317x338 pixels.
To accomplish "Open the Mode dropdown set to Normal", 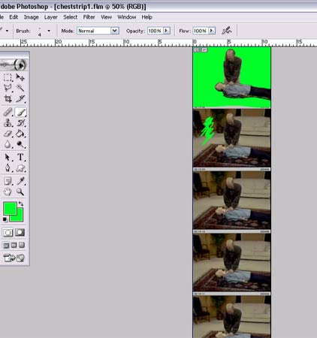I will [98, 31].
